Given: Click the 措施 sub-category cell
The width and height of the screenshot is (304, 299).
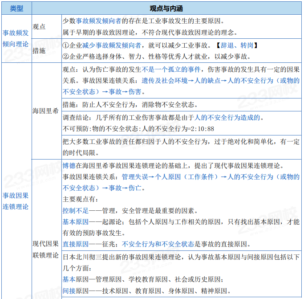Looking at the screenshot, I should click(x=39, y=51).
